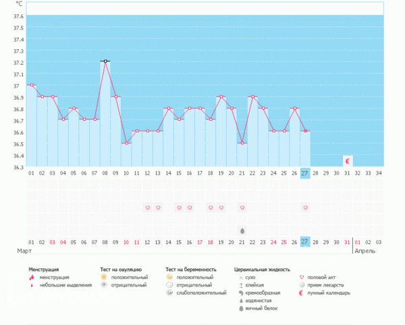
Task: Click the positive ovulation test icon
Action: click(103, 277)
